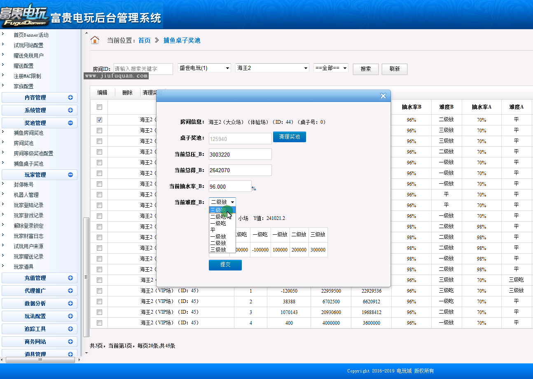This screenshot has width=533, height=379.
Task: Open 房间奖池 in the sidebar
Action: 23,143
